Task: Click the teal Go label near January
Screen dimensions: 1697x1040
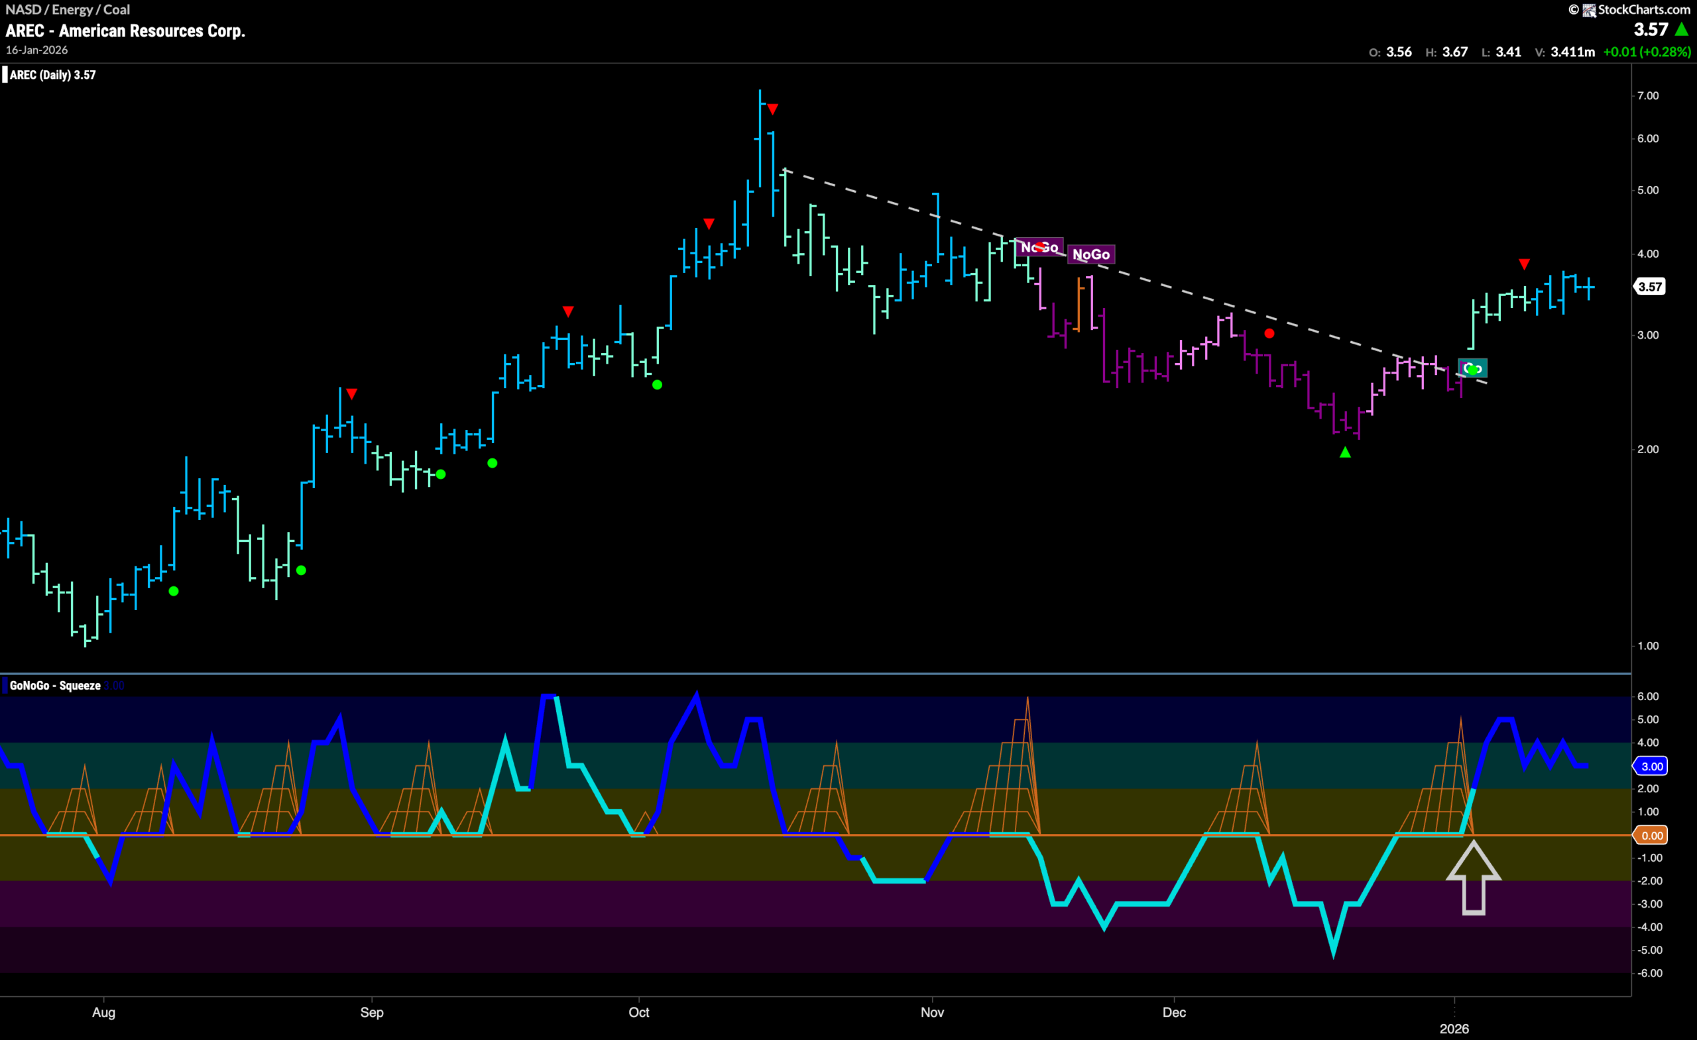Action: (x=1472, y=368)
